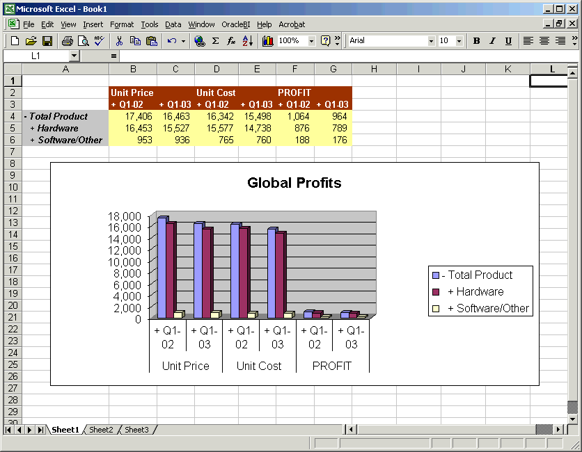The width and height of the screenshot is (582, 452).
Task: Collapse the Total Product row
Action: tap(25, 116)
